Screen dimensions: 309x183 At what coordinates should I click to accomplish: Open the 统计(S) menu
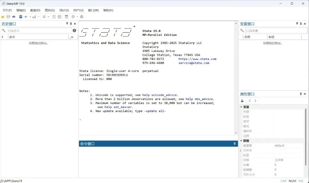[x=64, y=10]
